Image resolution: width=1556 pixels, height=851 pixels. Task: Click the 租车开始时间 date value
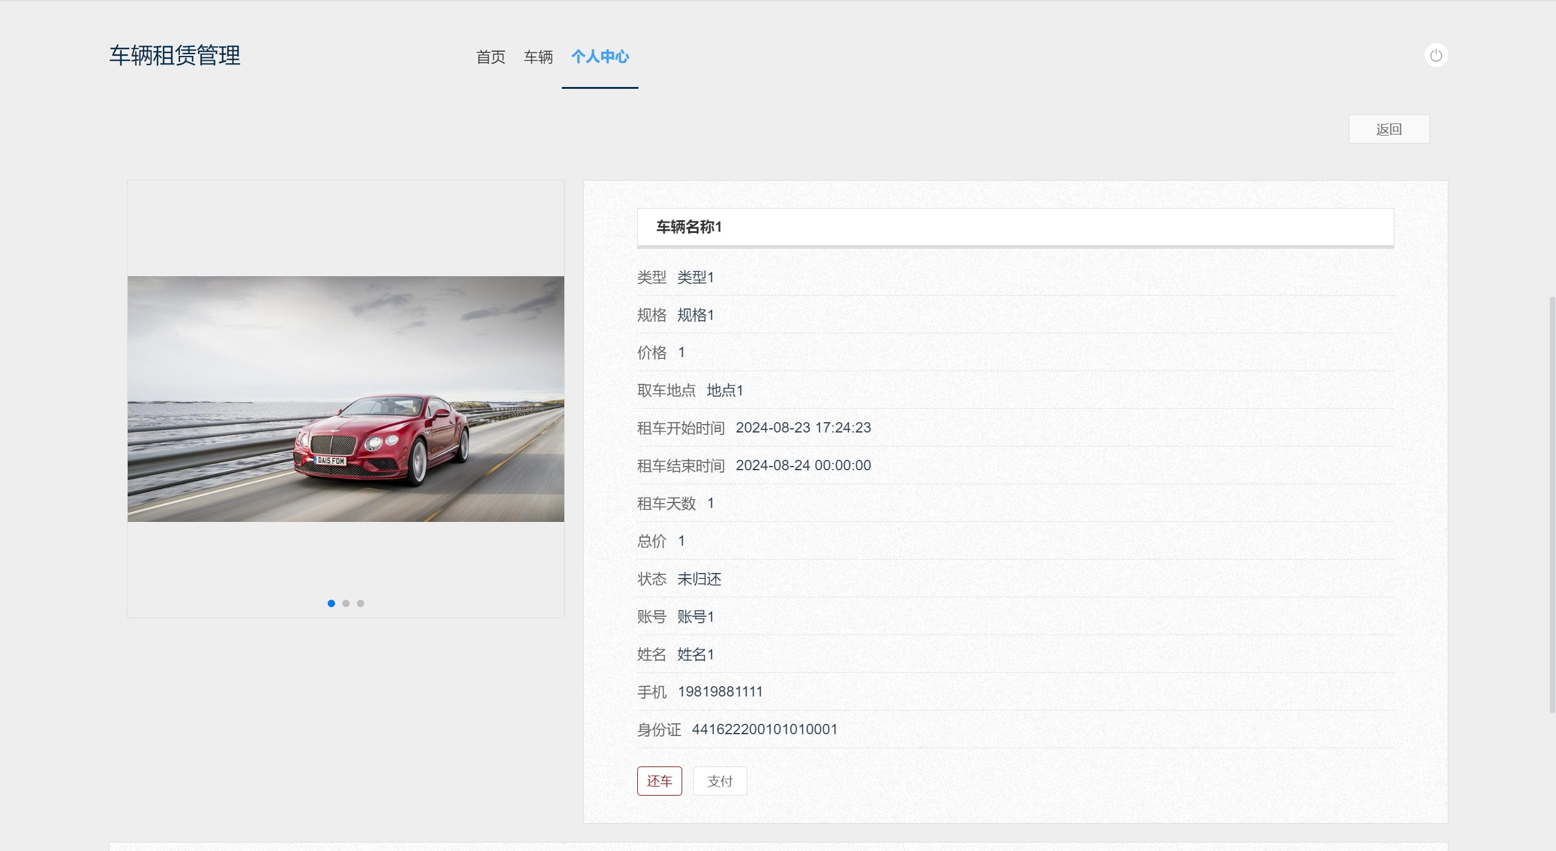tap(803, 428)
